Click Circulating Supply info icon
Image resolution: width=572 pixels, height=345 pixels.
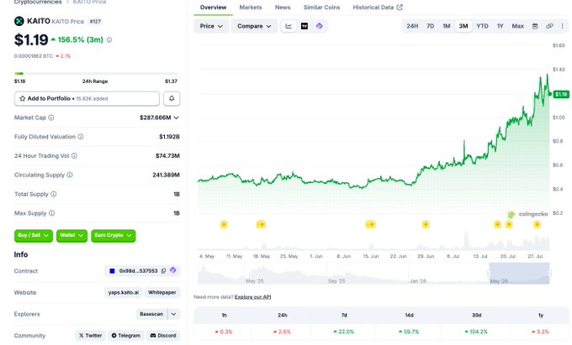[x=70, y=175]
